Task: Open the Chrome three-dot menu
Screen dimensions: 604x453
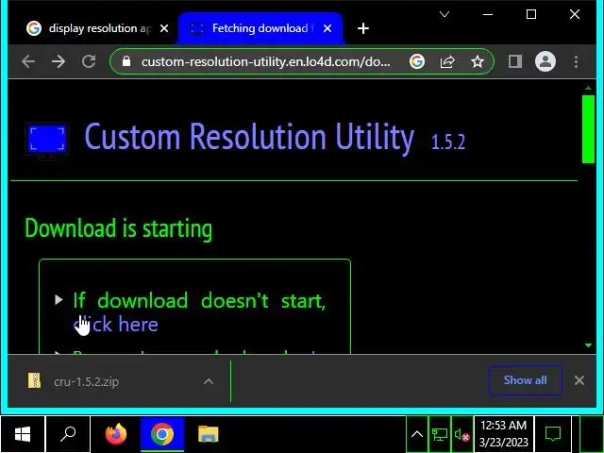Action: click(576, 61)
